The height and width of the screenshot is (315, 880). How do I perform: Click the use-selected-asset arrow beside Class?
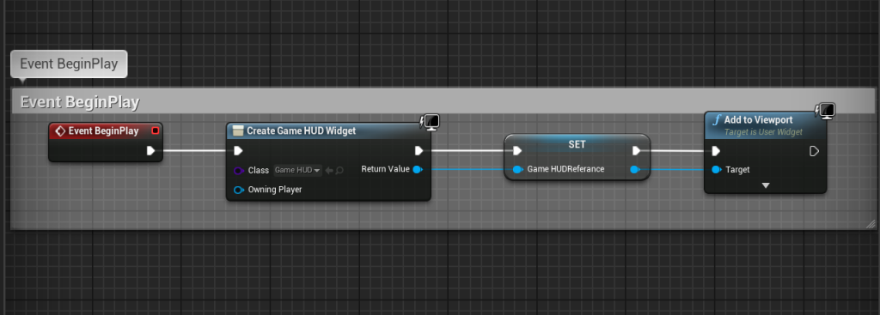[329, 170]
